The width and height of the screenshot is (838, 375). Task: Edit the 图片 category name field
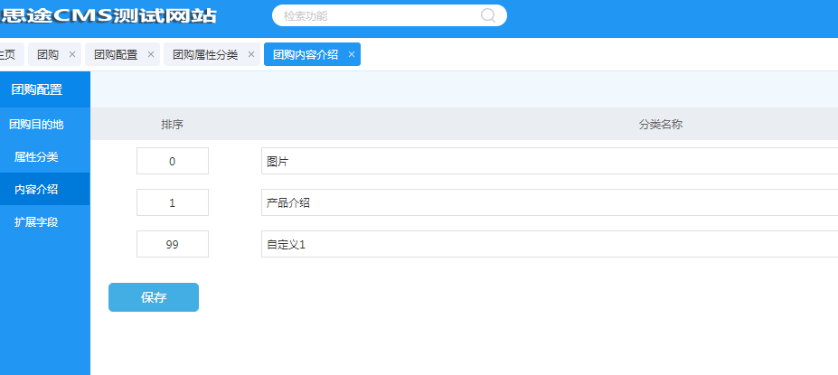pos(542,162)
